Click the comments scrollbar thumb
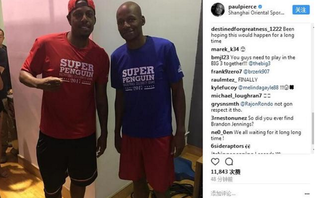 pyautogui.click(x=313, y=128)
